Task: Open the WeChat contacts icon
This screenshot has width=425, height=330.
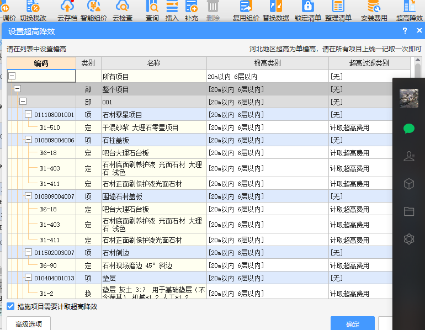Action: click(x=409, y=156)
